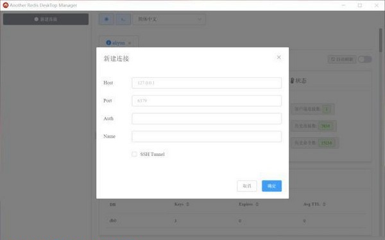This screenshot has height=240, width=385.
Task: Minimize the Another Redis Desktop Manager window
Action: [x=343, y=5]
